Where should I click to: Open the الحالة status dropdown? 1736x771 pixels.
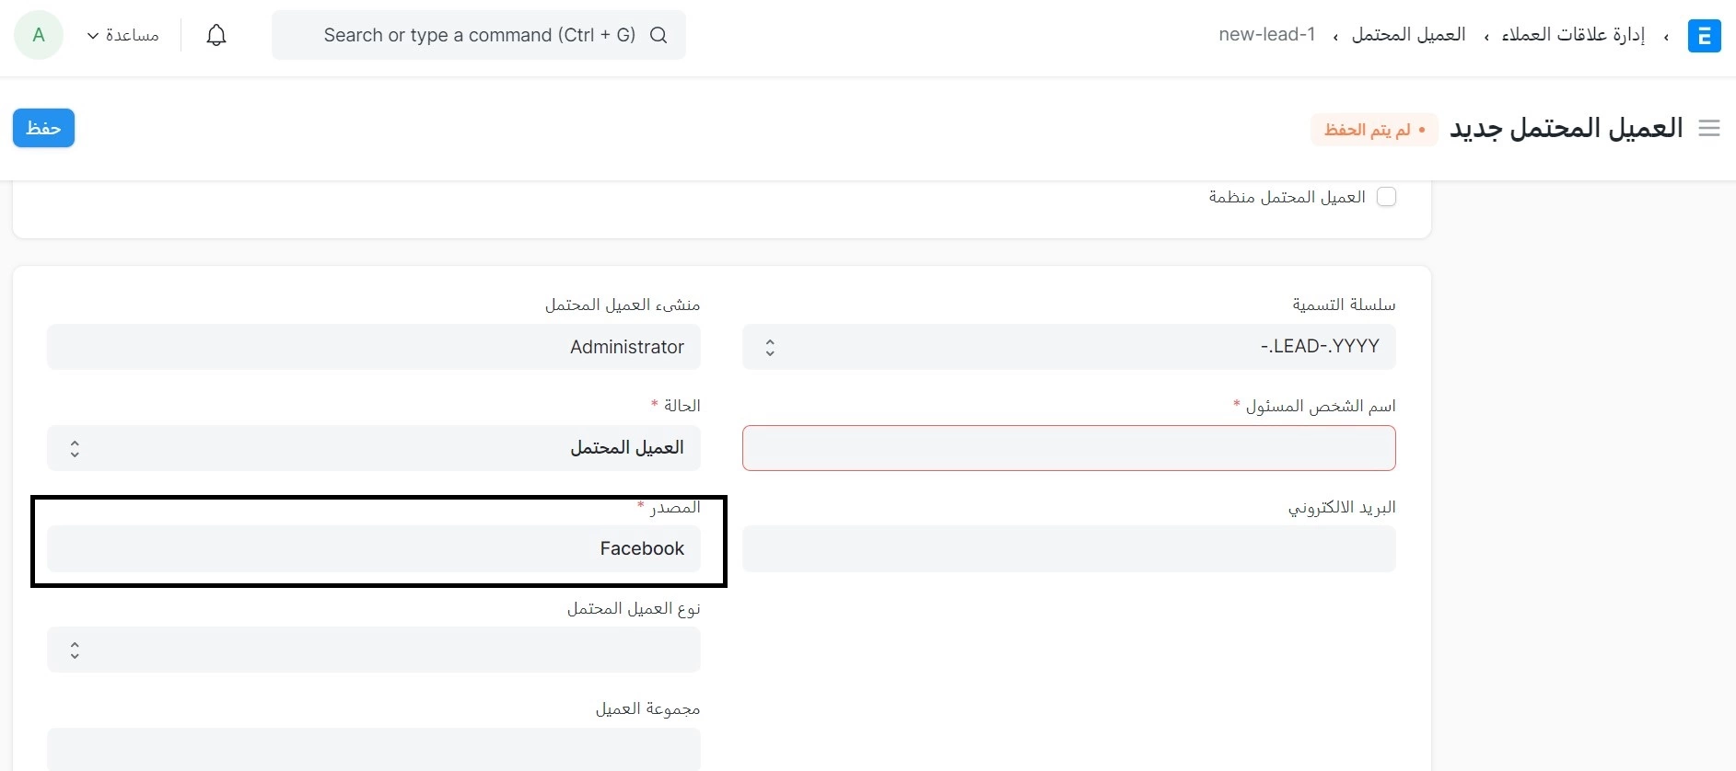tap(374, 448)
